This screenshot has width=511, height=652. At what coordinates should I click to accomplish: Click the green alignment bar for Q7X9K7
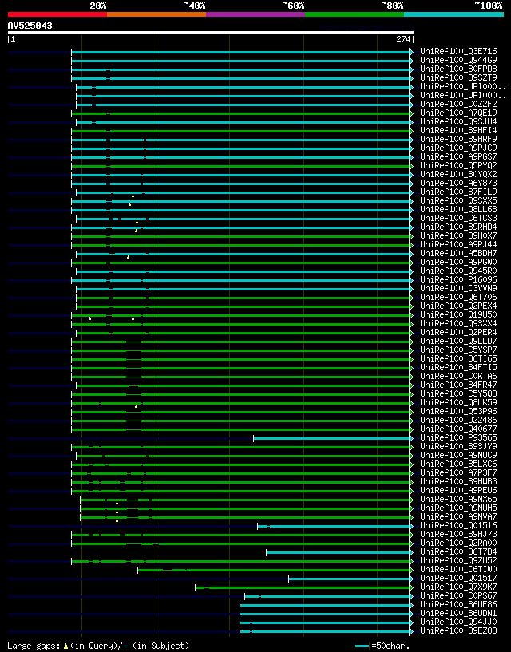pos(303,587)
